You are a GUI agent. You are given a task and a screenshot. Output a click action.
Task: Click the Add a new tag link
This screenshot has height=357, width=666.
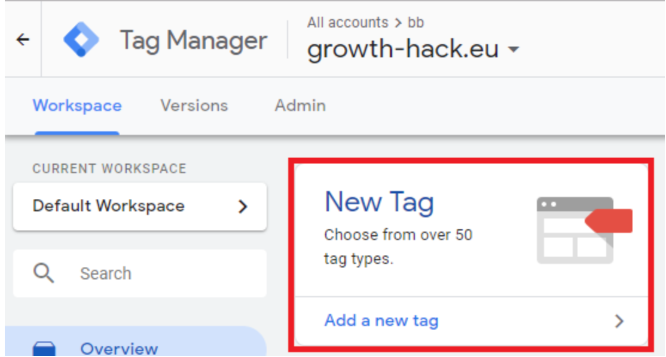[381, 321]
